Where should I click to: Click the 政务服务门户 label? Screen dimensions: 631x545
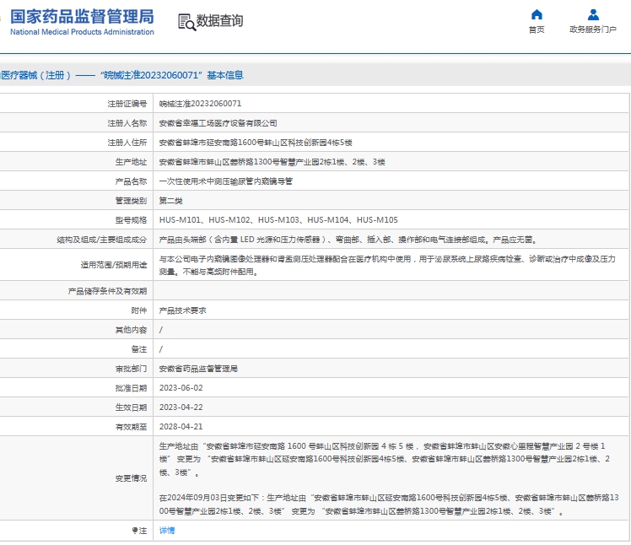coord(593,30)
